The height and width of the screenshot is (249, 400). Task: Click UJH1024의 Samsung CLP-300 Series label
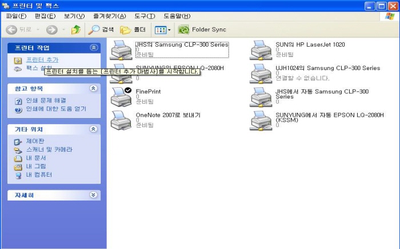[x=328, y=68]
